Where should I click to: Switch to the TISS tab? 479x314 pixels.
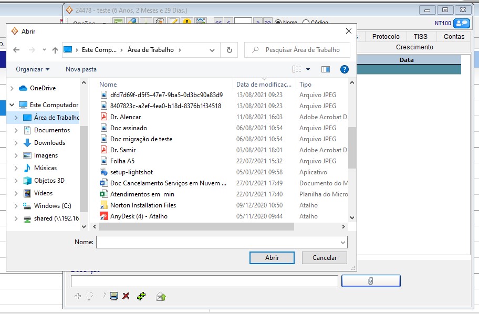pos(421,36)
